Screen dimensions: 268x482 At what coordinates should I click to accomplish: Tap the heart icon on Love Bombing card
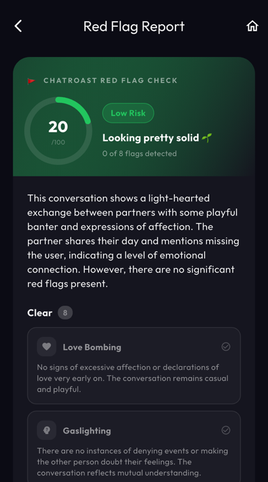(x=47, y=346)
